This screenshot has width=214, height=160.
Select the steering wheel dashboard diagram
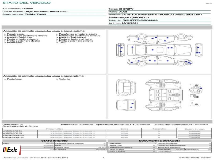pyautogui.click(x=196, y=95)
